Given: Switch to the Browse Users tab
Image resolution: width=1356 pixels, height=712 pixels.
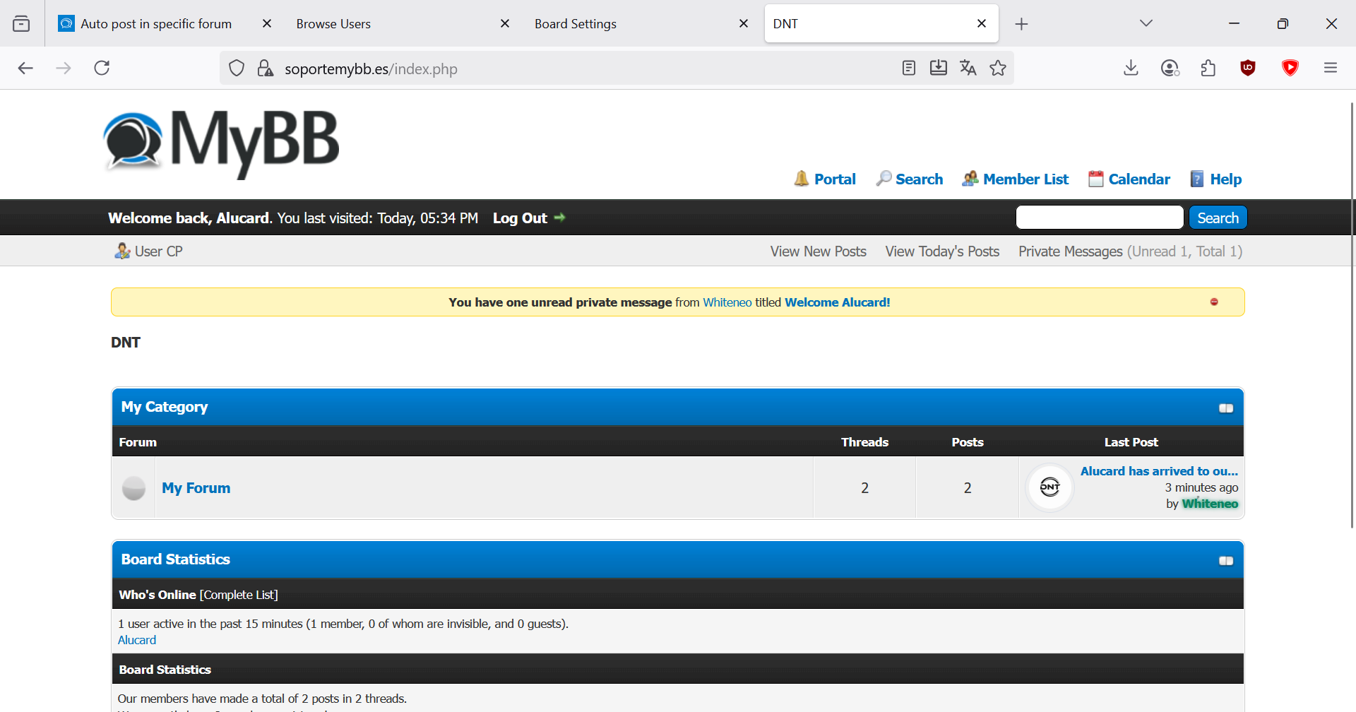Looking at the screenshot, I should coord(333,24).
